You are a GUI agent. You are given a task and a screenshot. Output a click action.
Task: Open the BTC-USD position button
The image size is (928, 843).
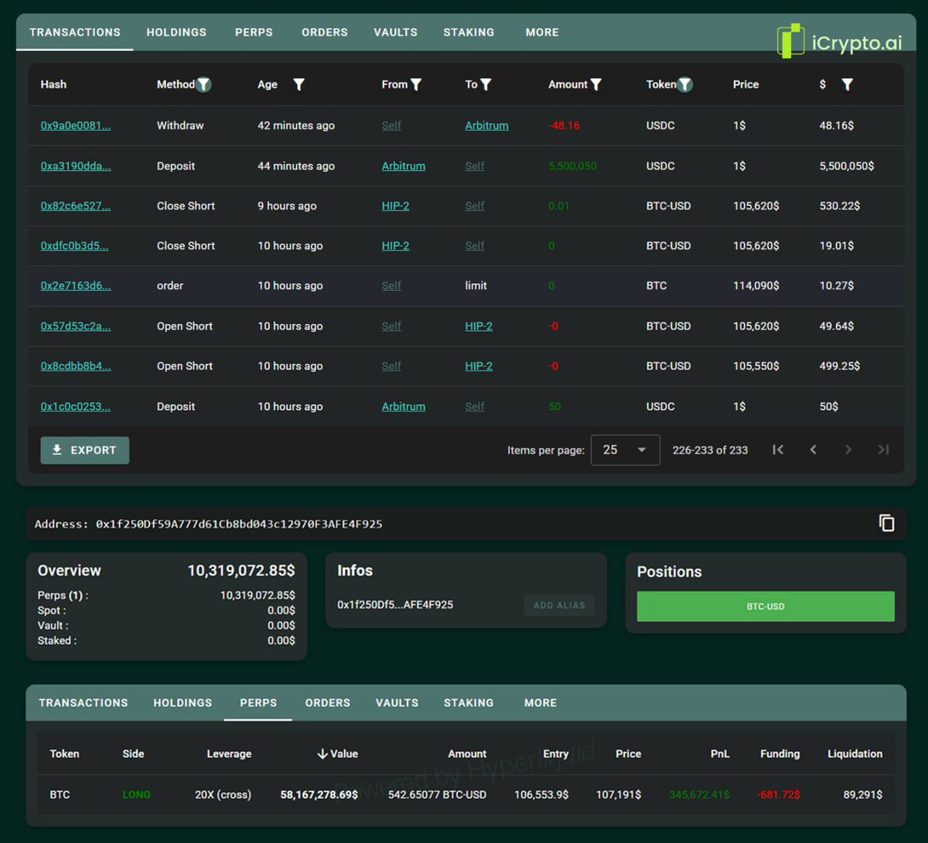point(766,606)
